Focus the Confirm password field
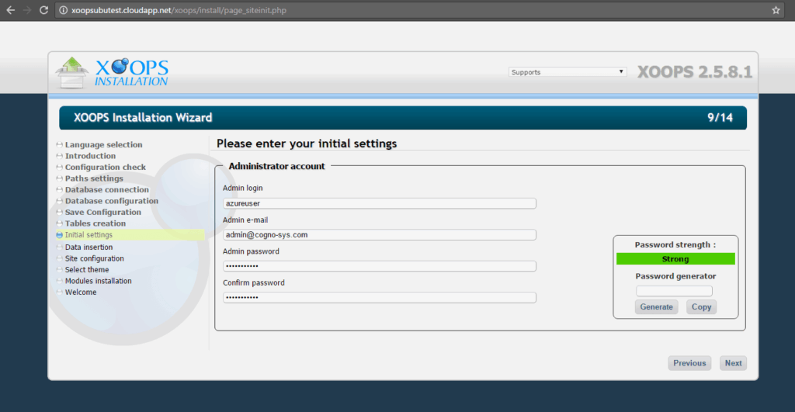The height and width of the screenshot is (412, 795). (x=379, y=297)
